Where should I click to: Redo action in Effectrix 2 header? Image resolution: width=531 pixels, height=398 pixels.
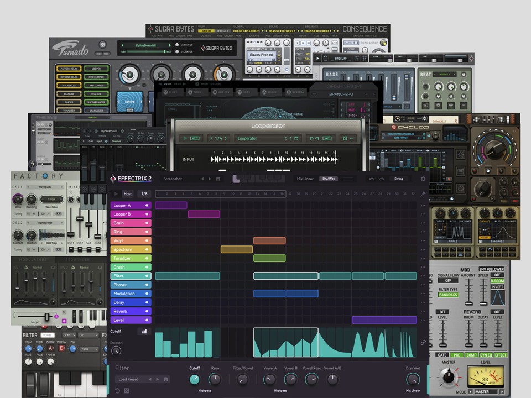[382, 179]
